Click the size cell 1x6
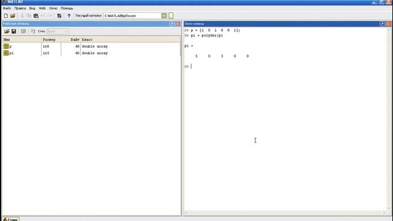 46,47
